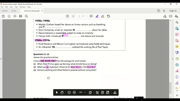
Task: Zoom in with the plus circle button
Action: tap(74, 92)
